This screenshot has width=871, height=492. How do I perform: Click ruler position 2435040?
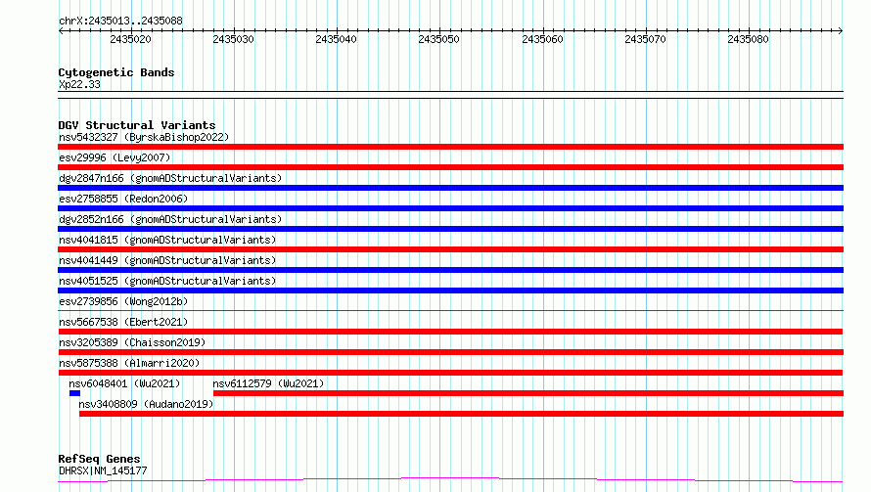coord(336,39)
